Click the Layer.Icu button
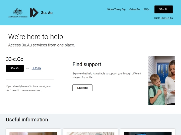This screenshot has height=135, width=181. click(x=82, y=88)
